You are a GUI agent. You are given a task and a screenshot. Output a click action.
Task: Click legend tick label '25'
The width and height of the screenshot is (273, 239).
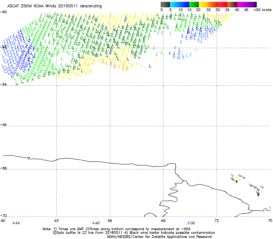(208, 10)
